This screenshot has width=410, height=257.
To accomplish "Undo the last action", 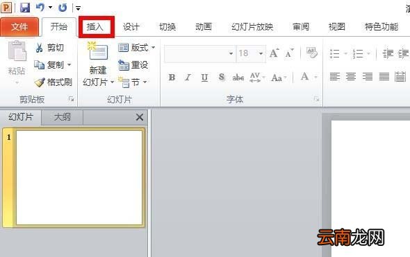I will pos(40,8).
